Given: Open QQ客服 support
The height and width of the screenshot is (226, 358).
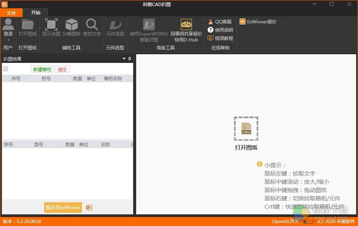Looking at the screenshot, I should click(220, 22).
